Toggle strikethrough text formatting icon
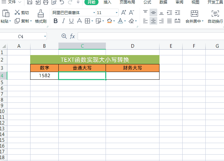224x161 pixels. pyautogui.click(x=80, y=21)
